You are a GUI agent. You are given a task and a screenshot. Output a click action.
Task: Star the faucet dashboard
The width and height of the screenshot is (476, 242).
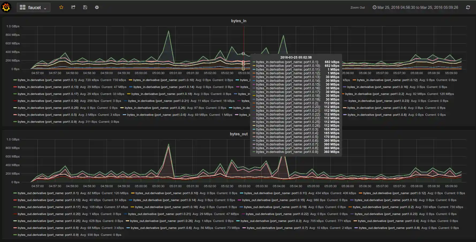[61, 7]
